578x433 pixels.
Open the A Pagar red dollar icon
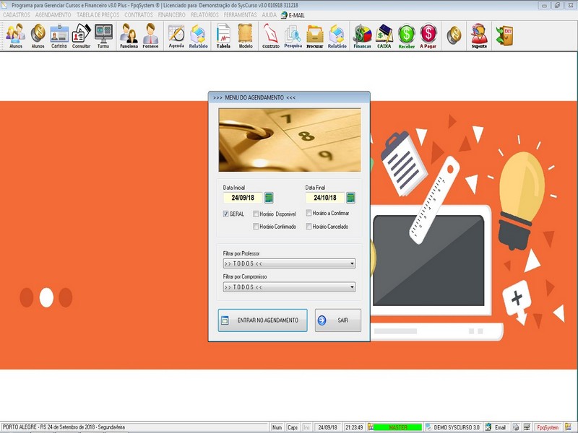[428, 35]
